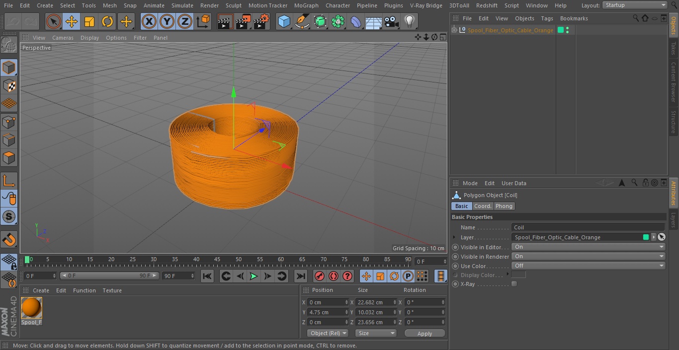Toggle Parameter keyframe recording

coord(408,276)
